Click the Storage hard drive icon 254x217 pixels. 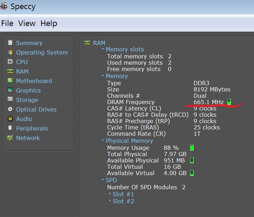10,100
